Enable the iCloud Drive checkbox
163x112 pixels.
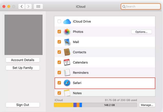pos(59,21)
